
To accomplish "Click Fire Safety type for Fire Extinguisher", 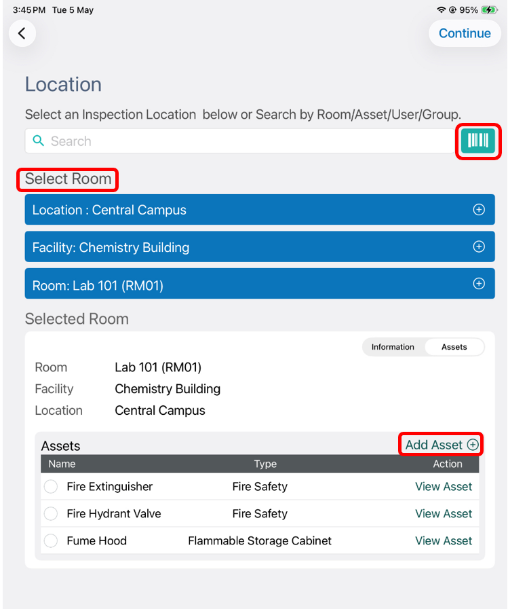I will (260, 486).
